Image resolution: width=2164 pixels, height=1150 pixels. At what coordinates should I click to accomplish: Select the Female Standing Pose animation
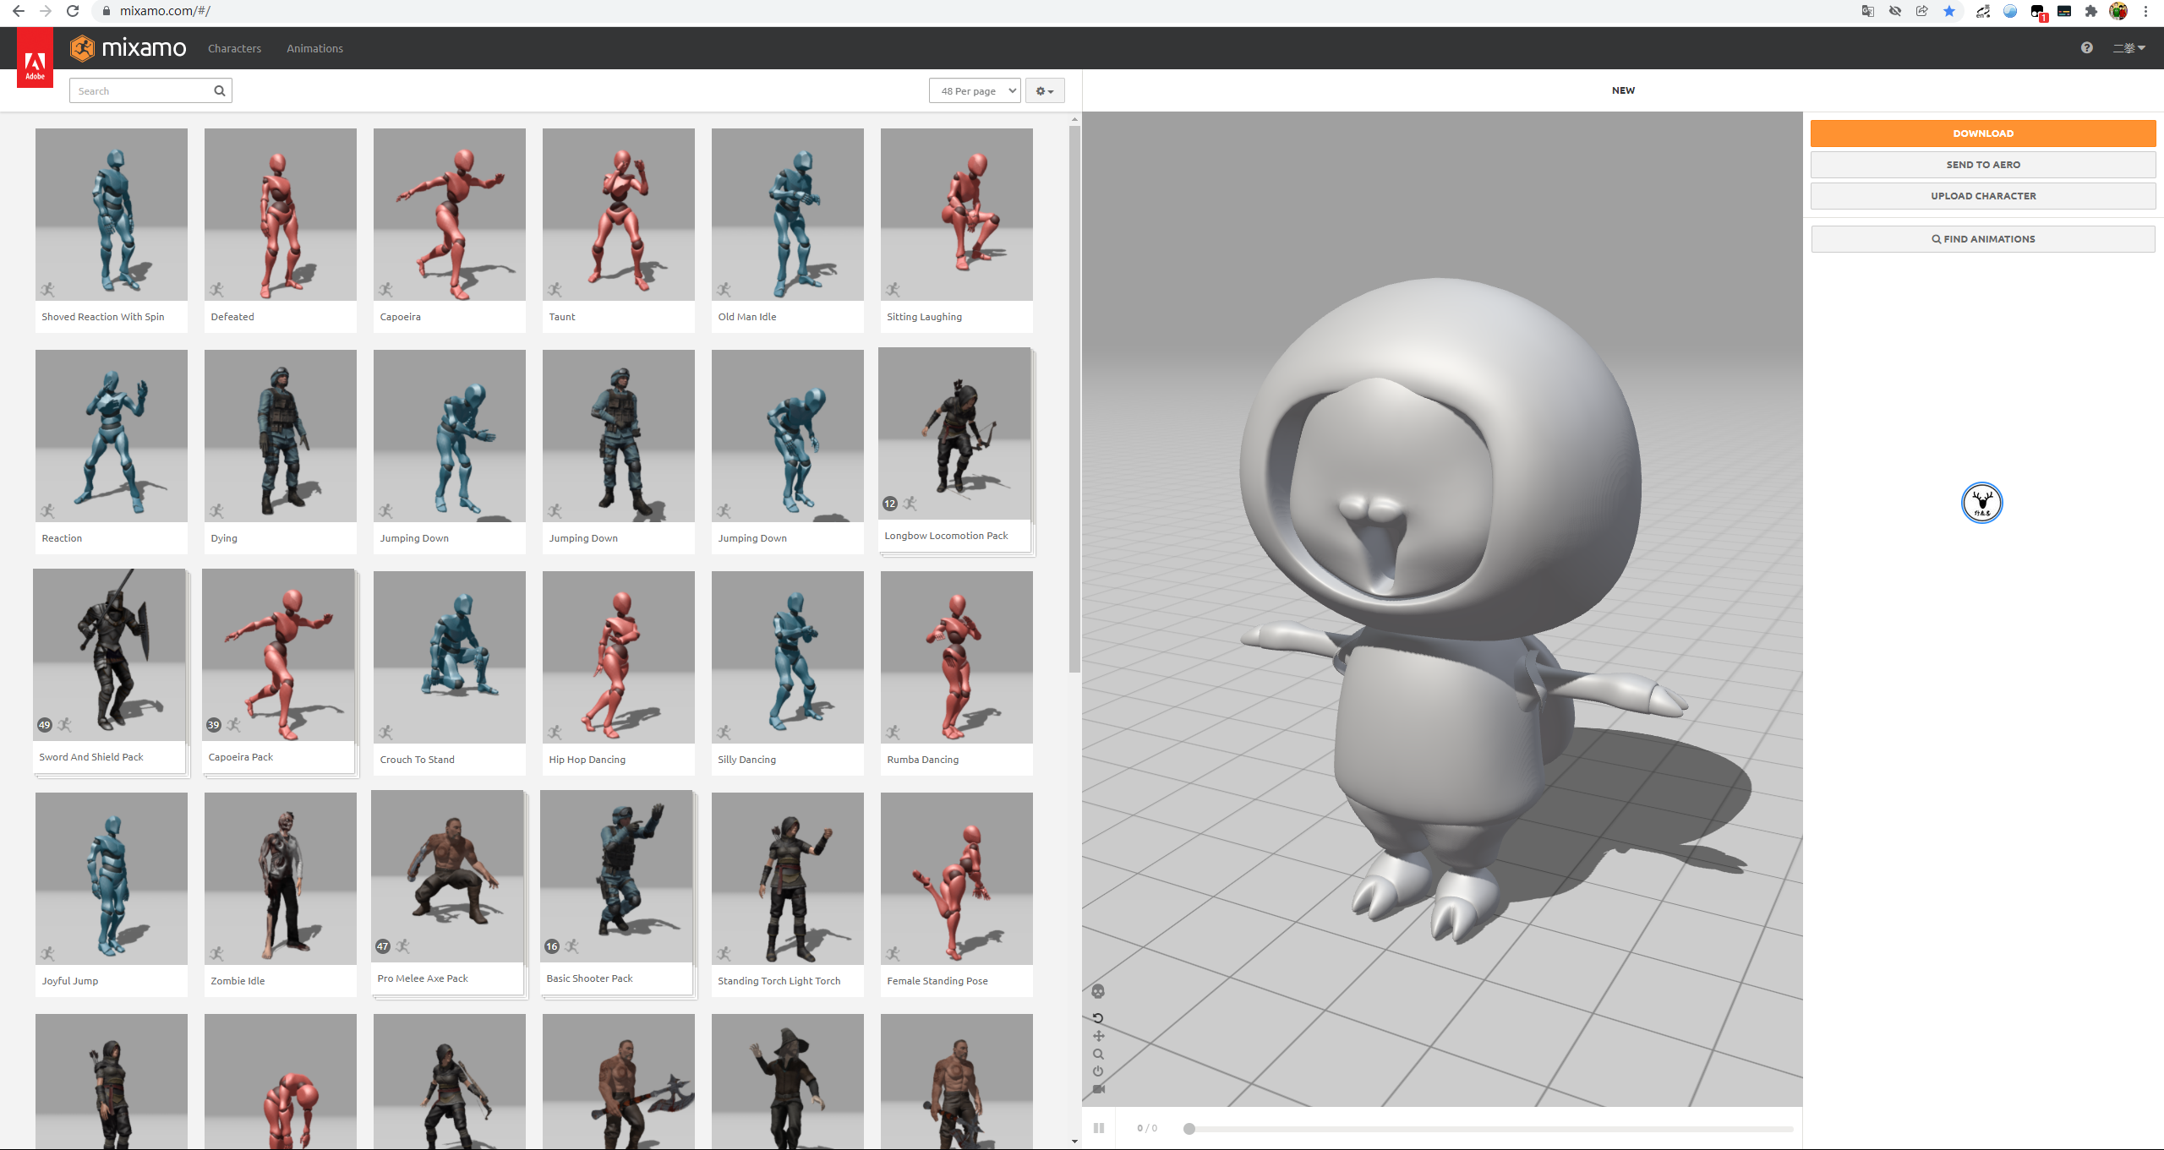click(x=957, y=895)
